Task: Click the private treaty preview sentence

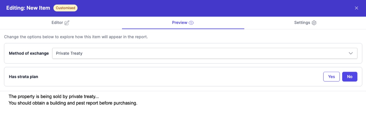Action: tap(54, 97)
